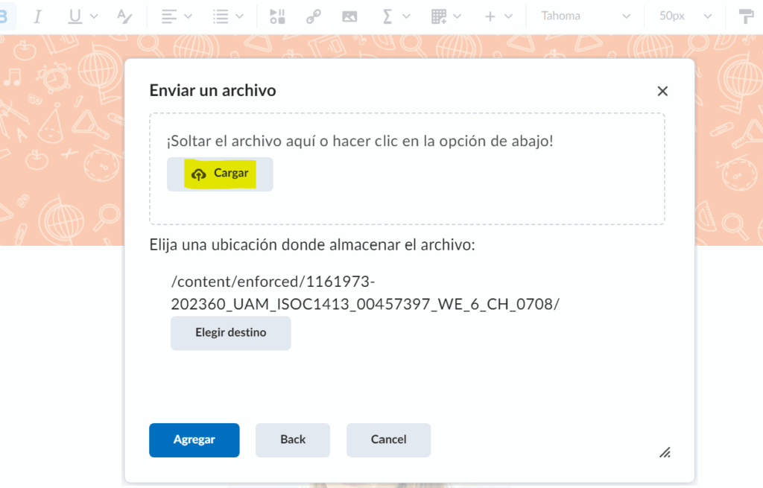Toggle the Bold formatting button
Viewport: 763px width, 488px height.
click(4, 16)
